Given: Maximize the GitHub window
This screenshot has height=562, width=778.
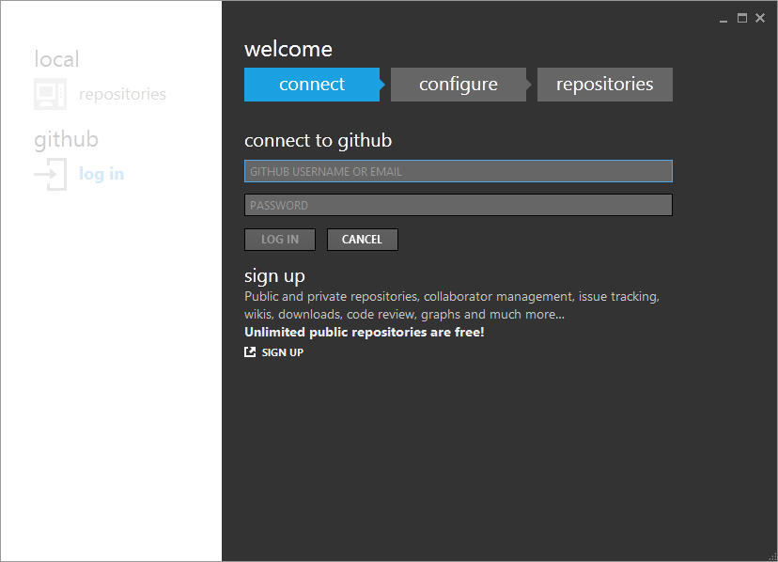Looking at the screenshot, I should tap(741, 19).
